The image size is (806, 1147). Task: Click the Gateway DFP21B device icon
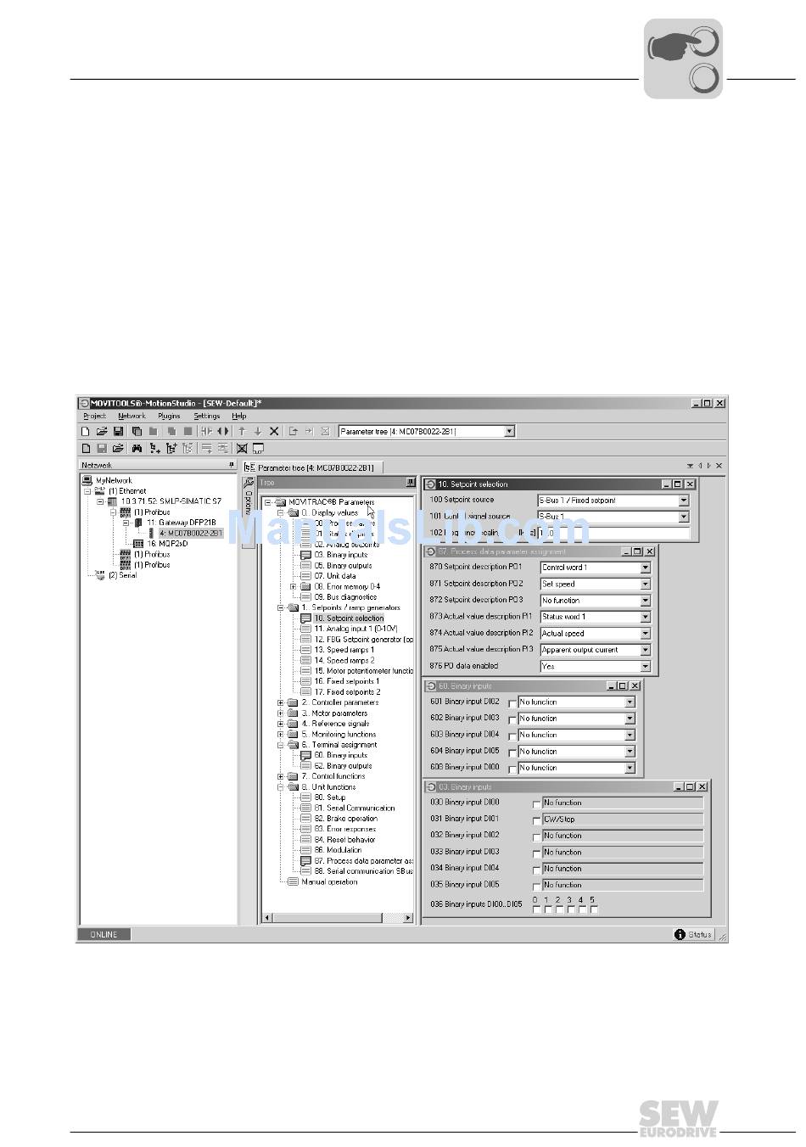click(x=138, y=523)
